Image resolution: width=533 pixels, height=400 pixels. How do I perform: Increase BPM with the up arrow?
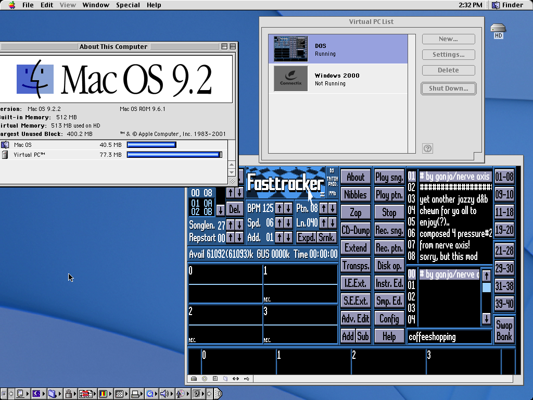coord(280,208)
